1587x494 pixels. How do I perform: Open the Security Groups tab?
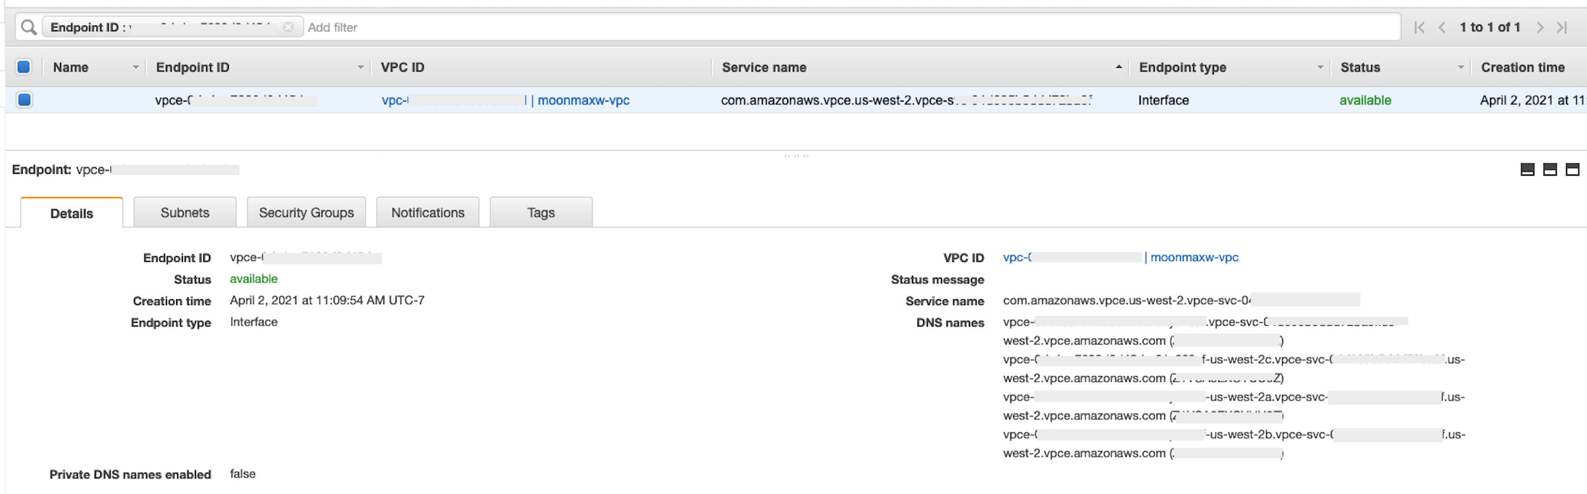(306, 212)
